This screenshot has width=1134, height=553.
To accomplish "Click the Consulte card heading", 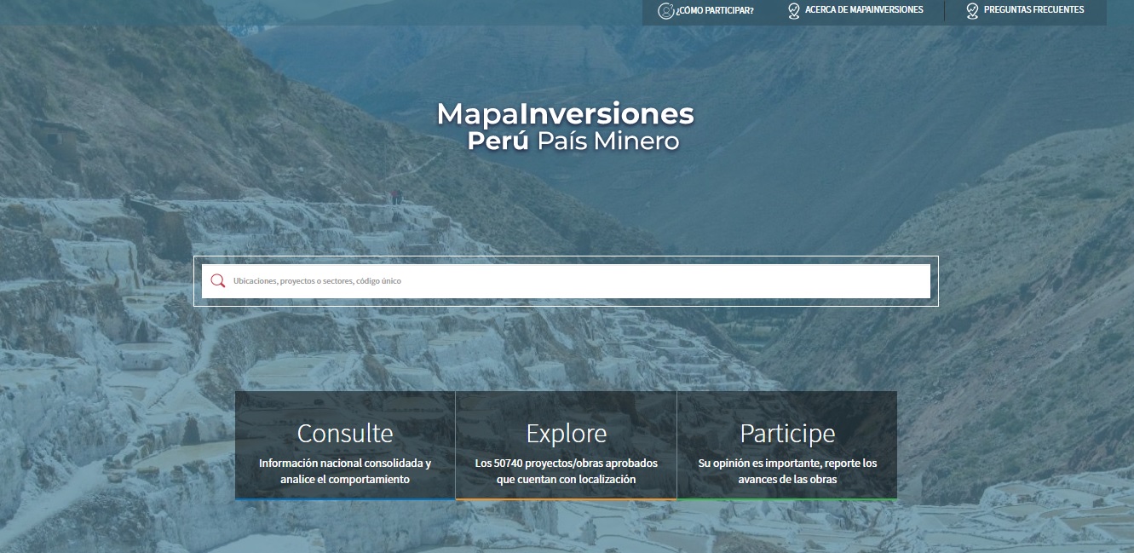I will pyautogui.click(x=345, y=433).
